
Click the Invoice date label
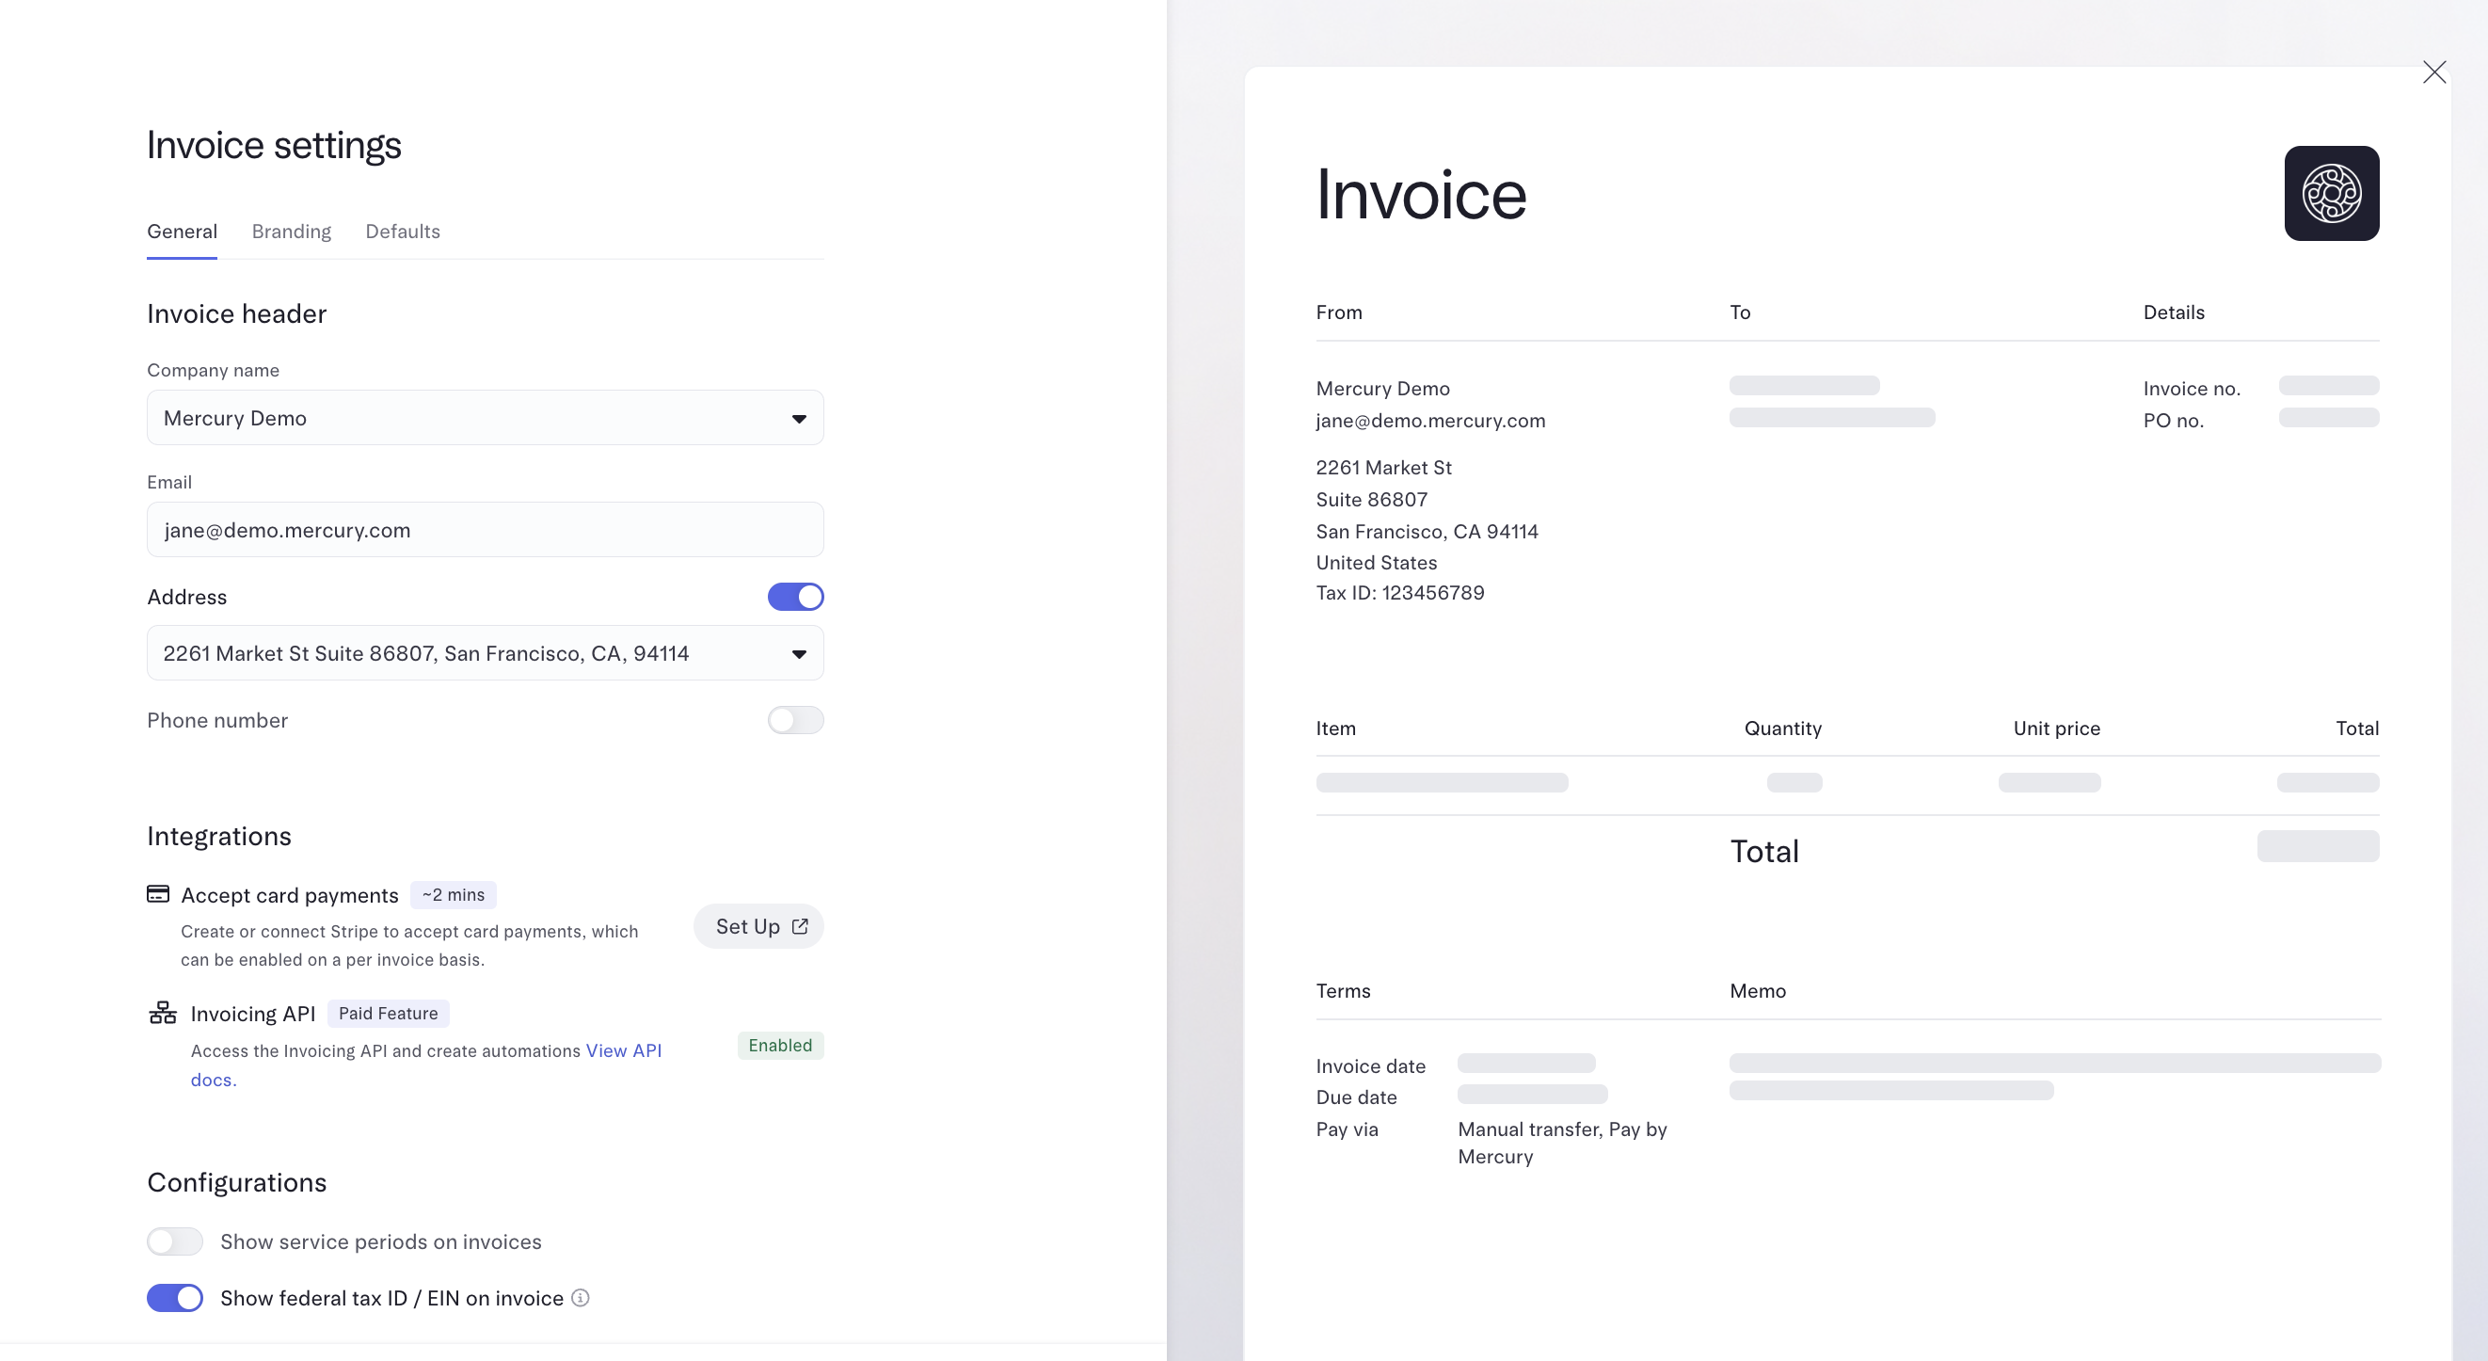[x=1369, y=1065]
